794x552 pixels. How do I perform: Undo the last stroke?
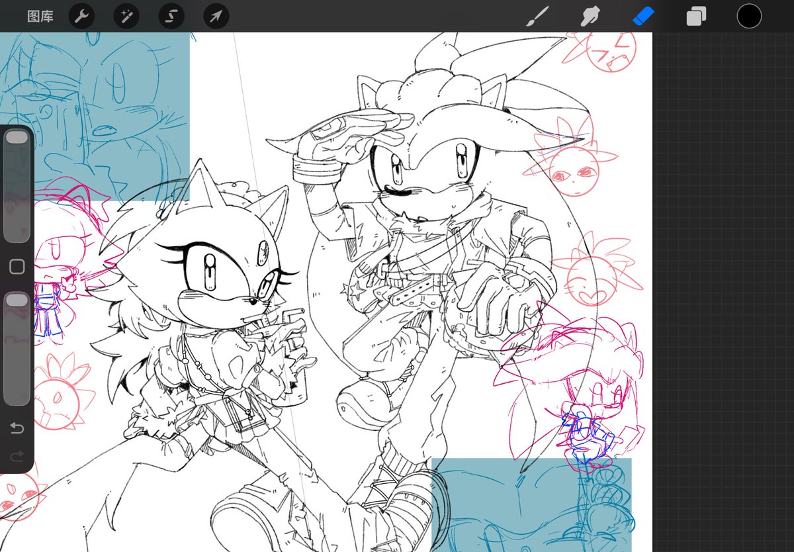pos(17,429)
